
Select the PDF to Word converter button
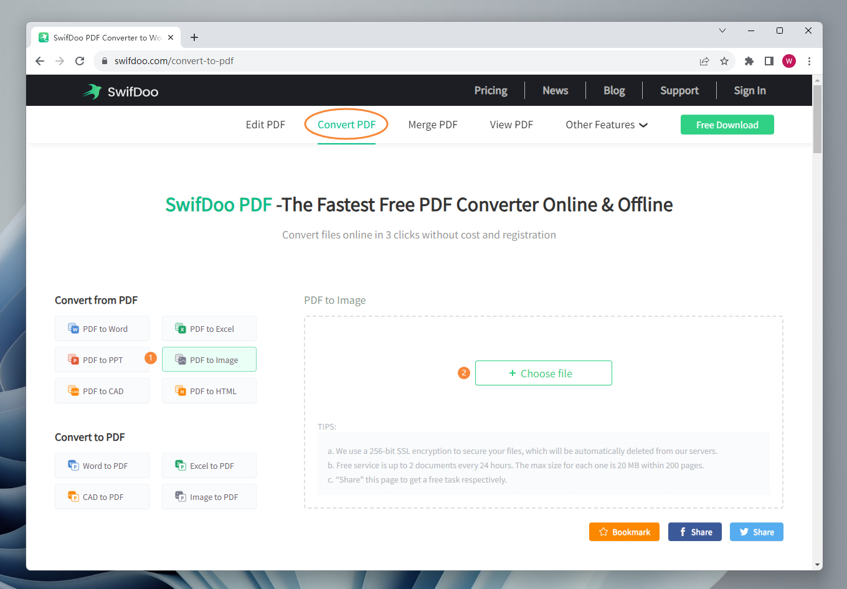(x=102, y=329)
